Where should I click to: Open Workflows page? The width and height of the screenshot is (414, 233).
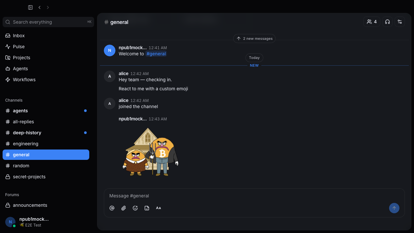[46, 80]
